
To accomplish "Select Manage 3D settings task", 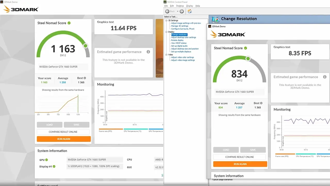I will tap(180, 26).
